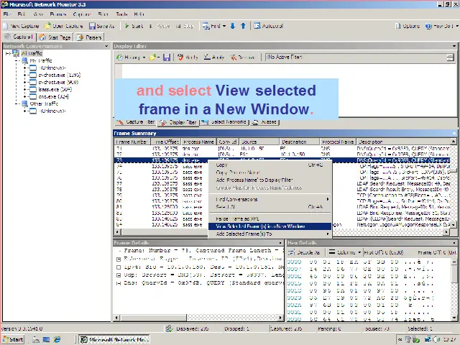
Task: Collapse the Other Traffic tree node
Action: (x=17, y=103)
